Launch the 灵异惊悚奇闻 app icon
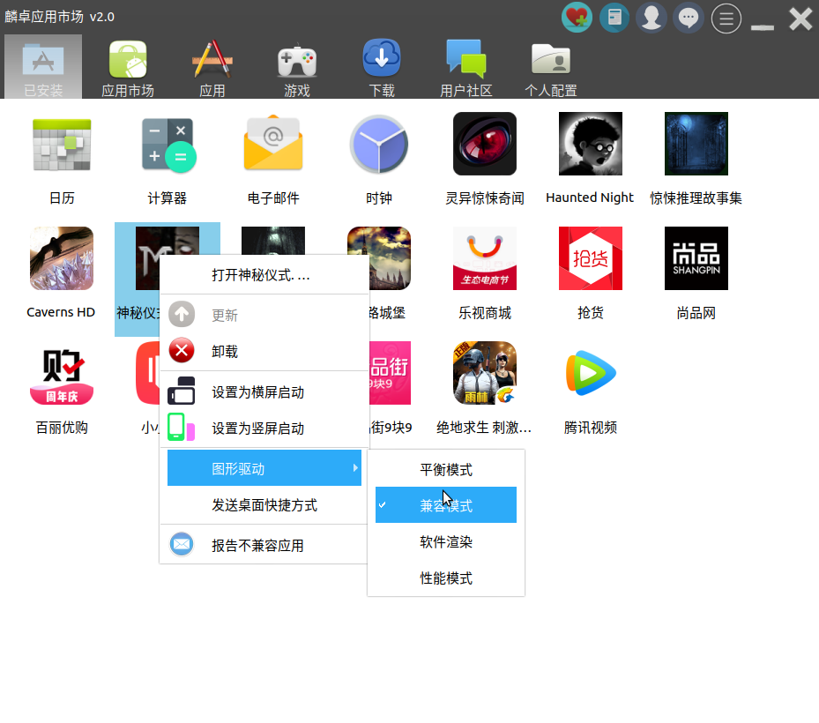 [485, 144]
